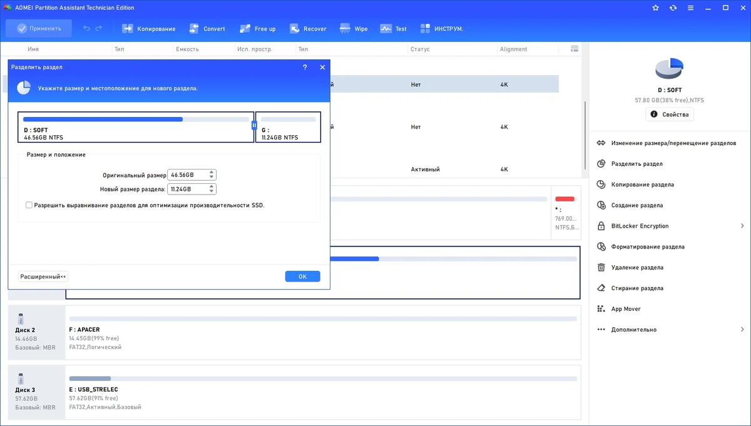This screenshot has height=426, width=751.
Task: Click the E : USB_STRELEC usage bar
Action: pyautogui.click(x=323, y=378)
